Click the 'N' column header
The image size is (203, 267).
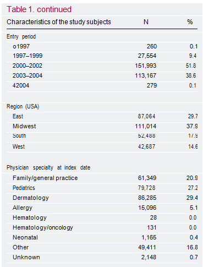[x=146, y=22]
